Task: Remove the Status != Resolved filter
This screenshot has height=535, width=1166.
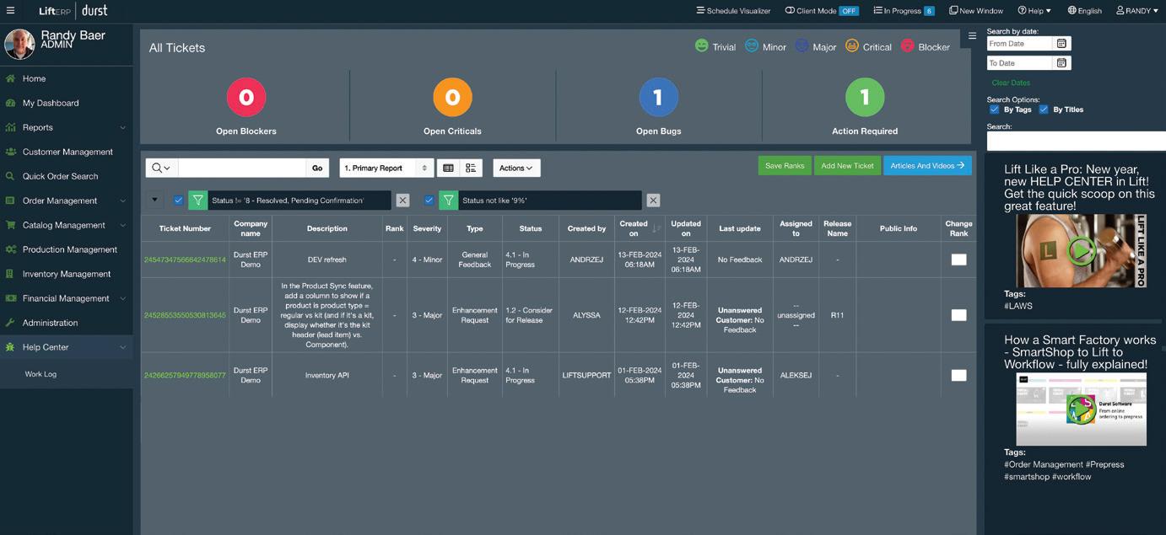Action: point(402,201)
